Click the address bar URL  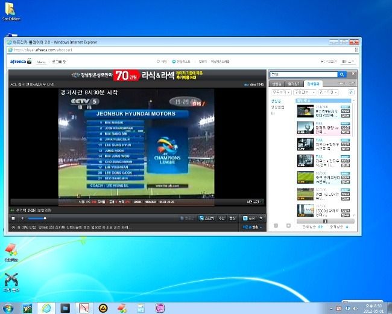[x=43, y=50]
